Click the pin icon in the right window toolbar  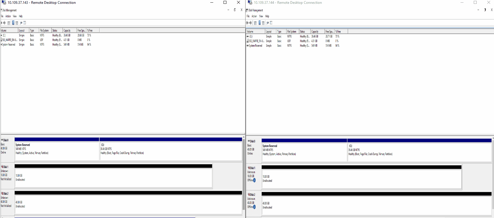[x=268, y=23]
